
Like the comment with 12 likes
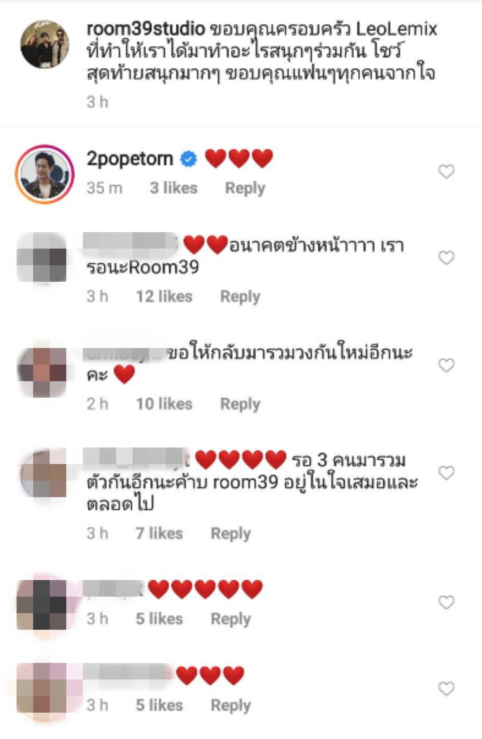(x=446, y=258)
